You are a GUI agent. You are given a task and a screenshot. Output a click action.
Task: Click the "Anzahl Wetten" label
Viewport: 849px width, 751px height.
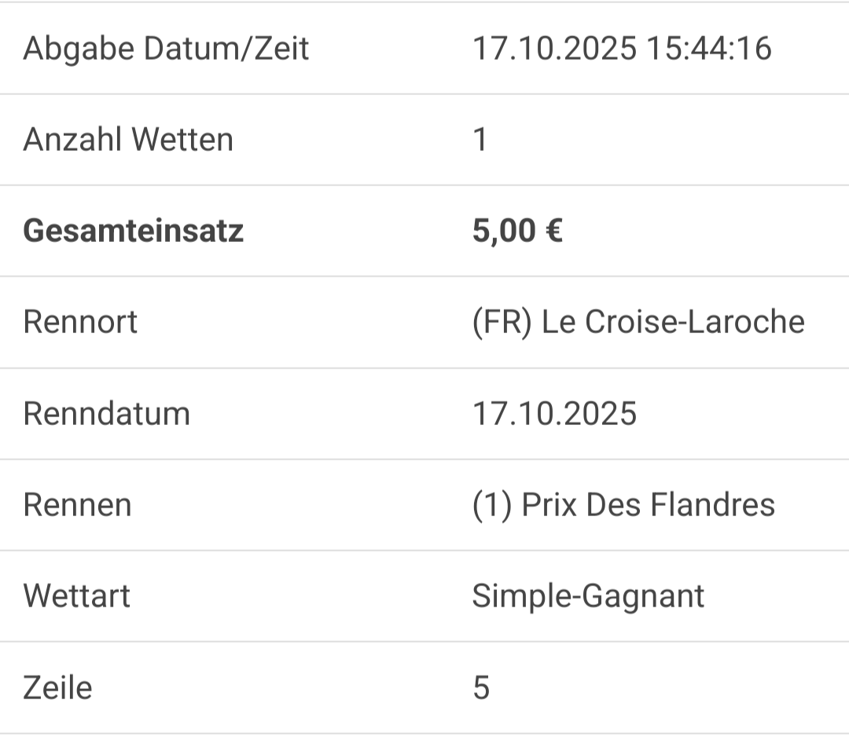[x=128, y=140]
